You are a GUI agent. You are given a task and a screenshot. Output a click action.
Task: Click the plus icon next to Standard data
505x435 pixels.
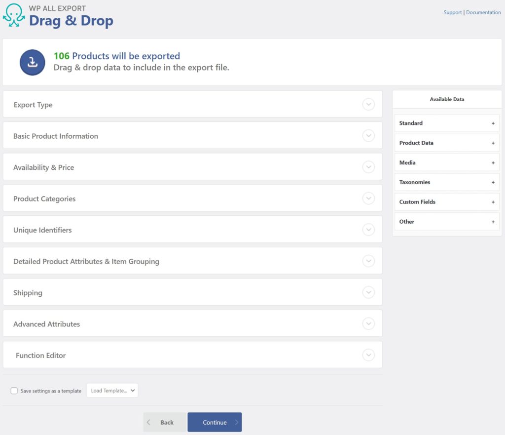point(493,123)
